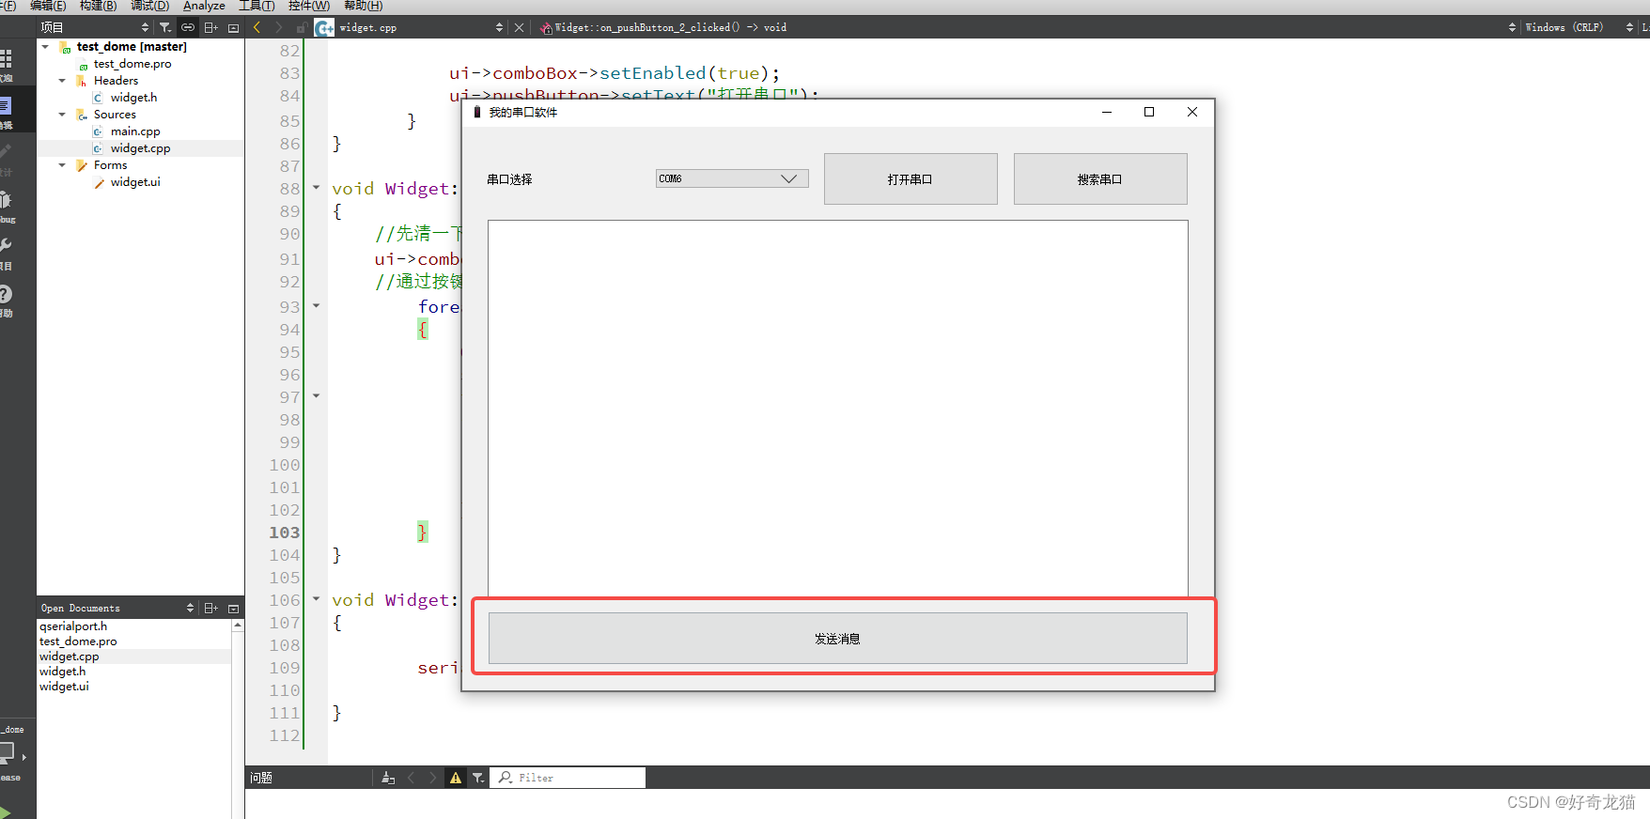Clear the issues list with broom icon
This screenshot has width=1650, height=819.
coord(388,778)
